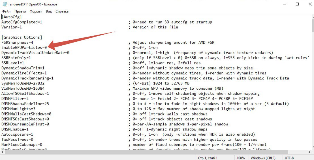Click the DynamicShadowTrim=1 line

coord(23,68)
